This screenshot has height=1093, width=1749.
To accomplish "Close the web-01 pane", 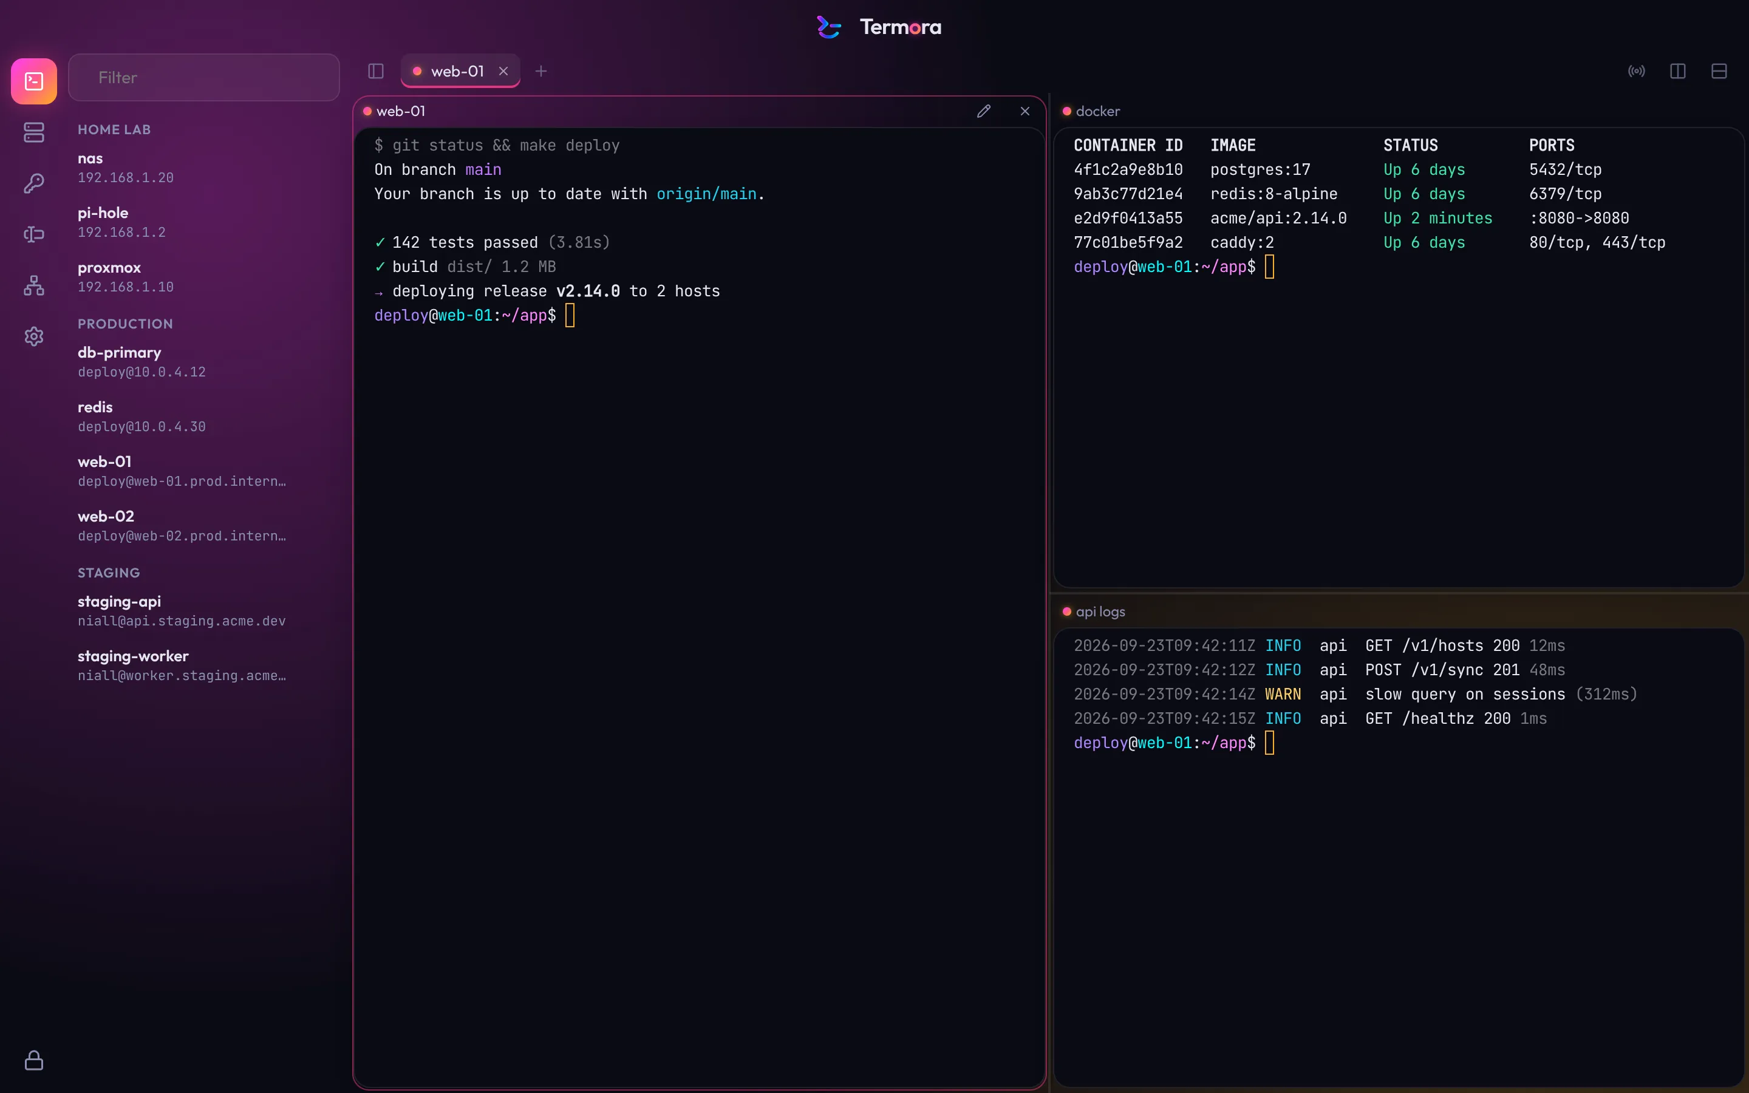I will point(1025,111).
